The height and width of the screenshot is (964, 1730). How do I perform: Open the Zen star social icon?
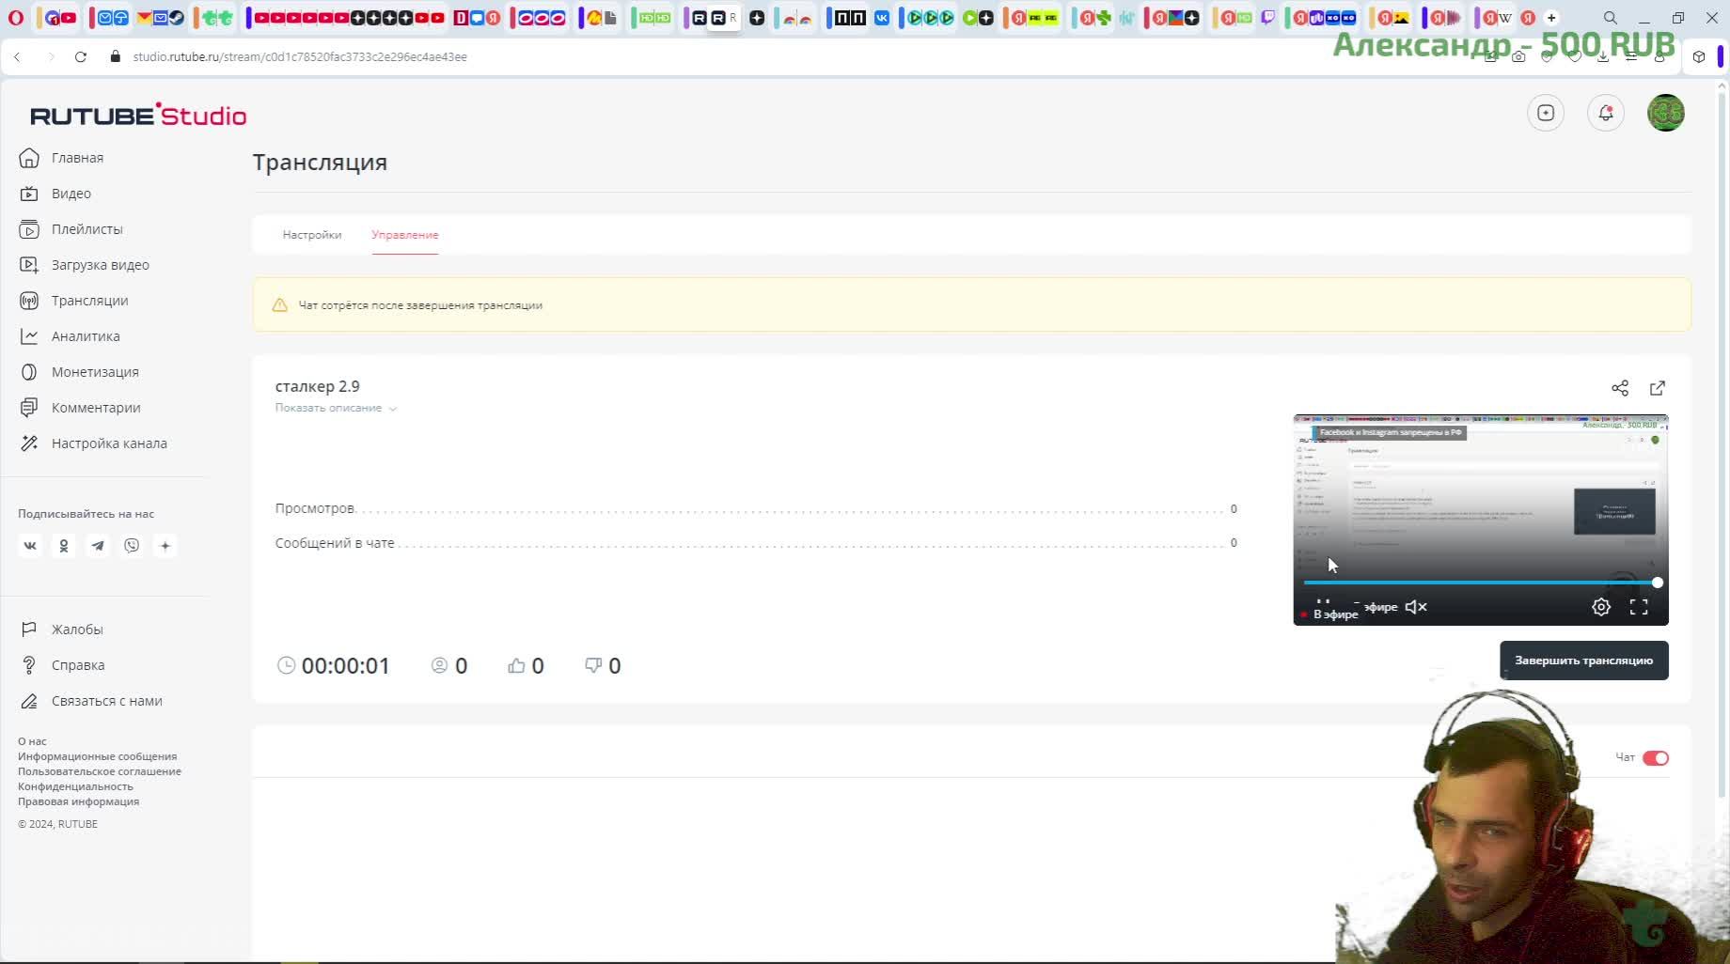[165, 546]
